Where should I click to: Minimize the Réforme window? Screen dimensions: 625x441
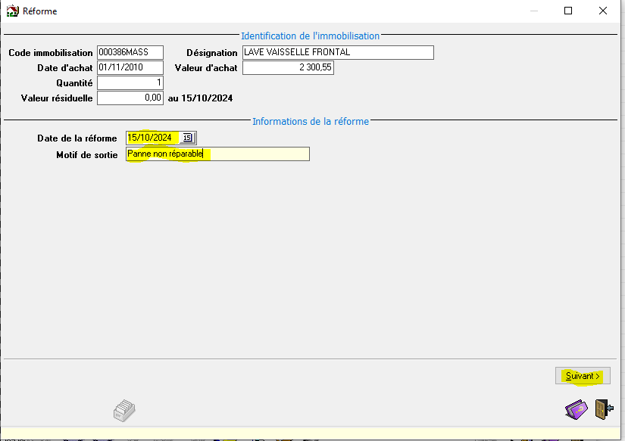[533, 11]
